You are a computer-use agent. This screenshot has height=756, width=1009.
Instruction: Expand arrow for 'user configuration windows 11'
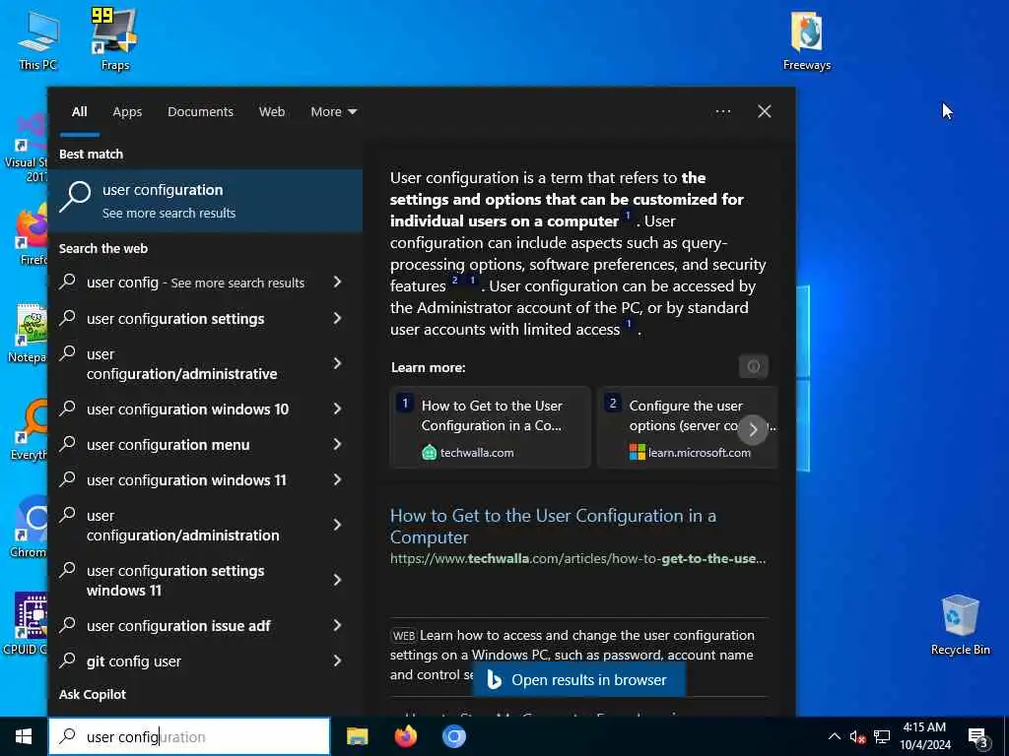(337, 479)
